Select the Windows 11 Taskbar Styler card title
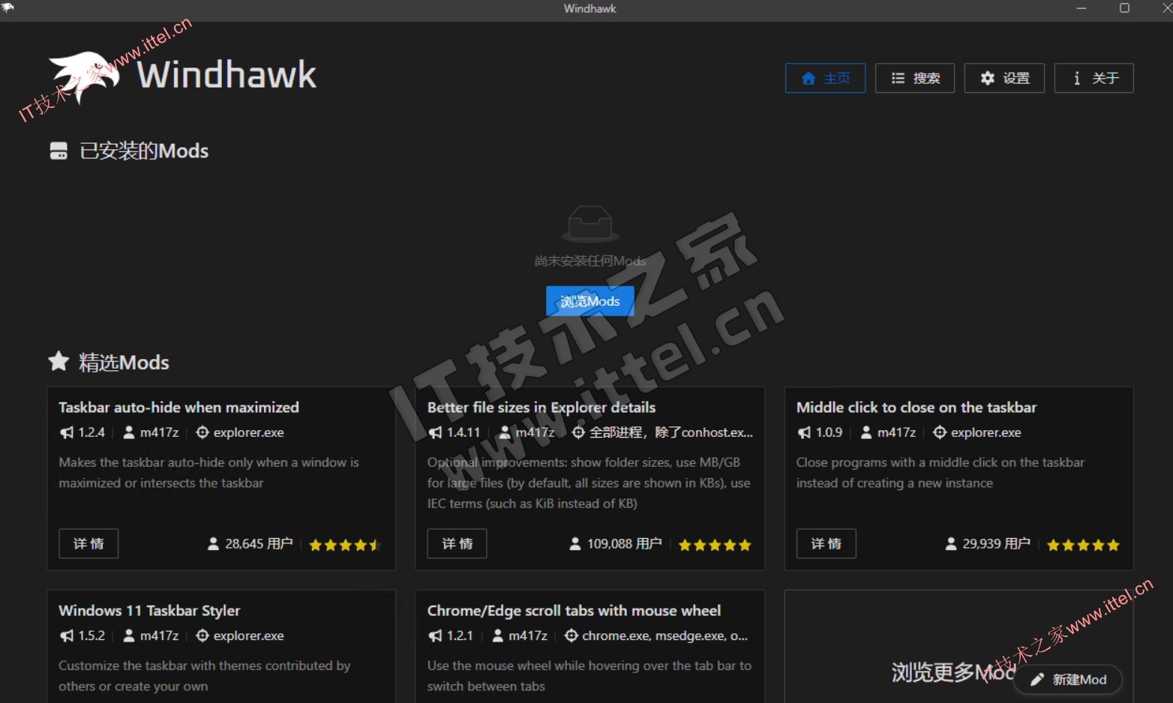Screen dimensions: 1173x703 (149, 611)
